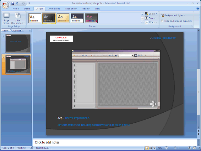
Task: Zoom out with the minus button
Action: [x=166, y=148]
